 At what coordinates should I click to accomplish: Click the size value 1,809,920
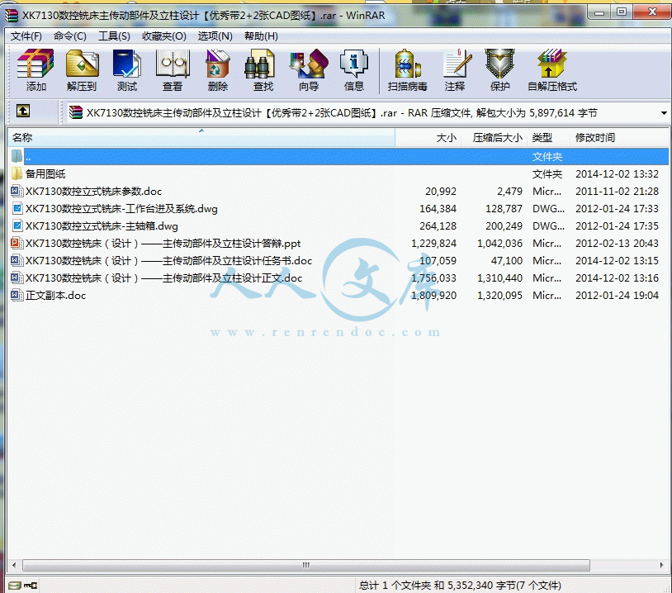433,296
